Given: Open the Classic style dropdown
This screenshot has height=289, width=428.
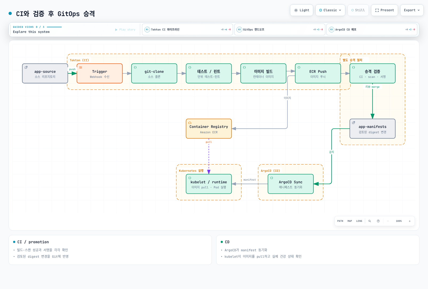Looking at the screenshot, I should click(330, 10).
